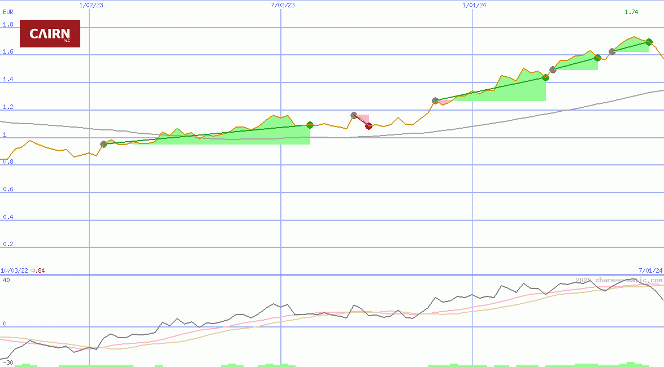Select the 1/02/23 date label
The image size is (664, 367).
point(91,5)
